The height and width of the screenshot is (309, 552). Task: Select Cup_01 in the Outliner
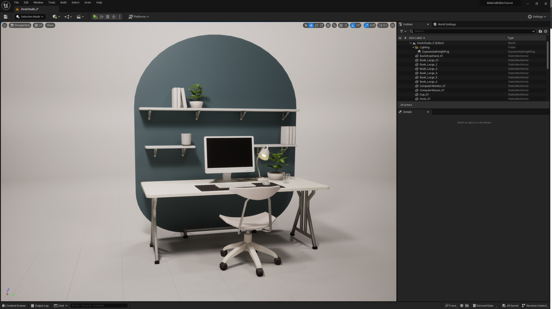point(471,95)
